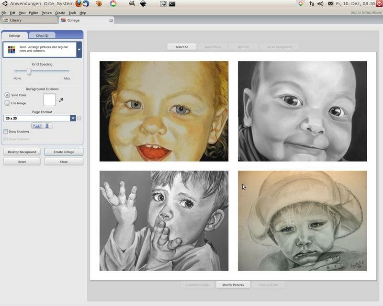
Task: Click the Close button in the settings panel
Action: 64,162
